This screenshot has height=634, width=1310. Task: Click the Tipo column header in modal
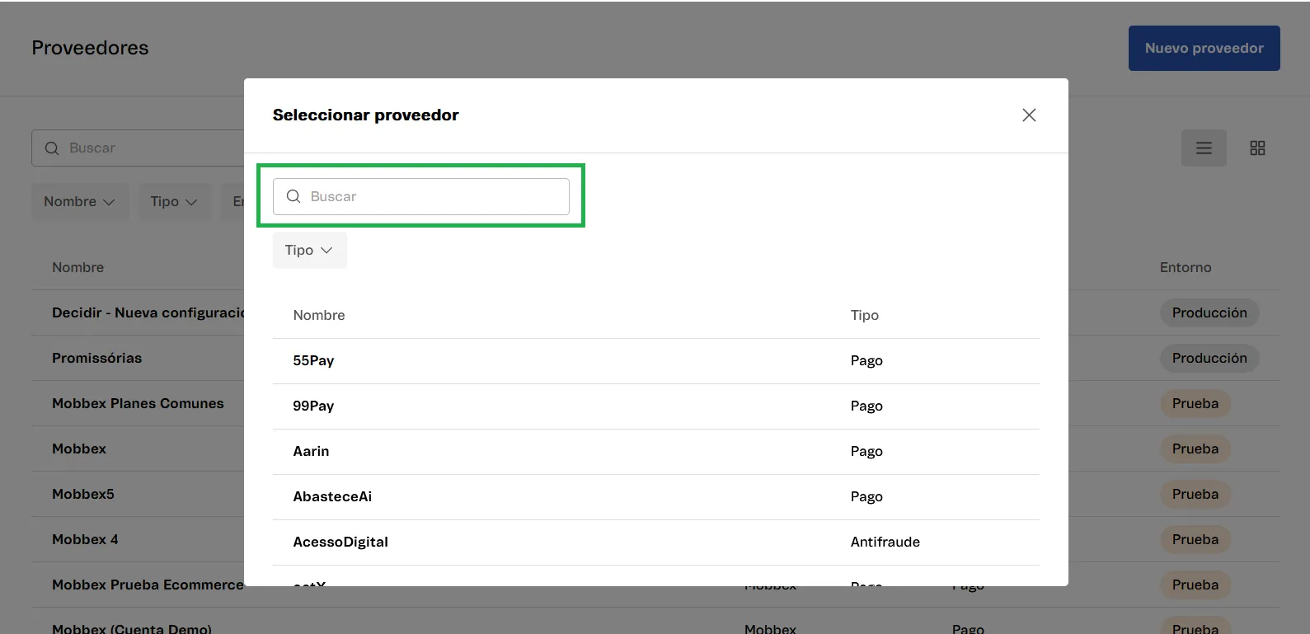[x=865, y=316]
